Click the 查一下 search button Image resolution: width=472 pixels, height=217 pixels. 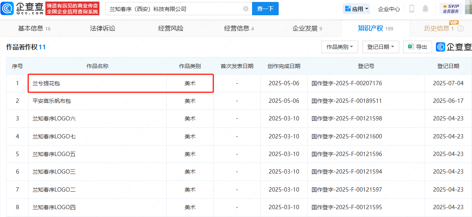[x=265, y=9]
